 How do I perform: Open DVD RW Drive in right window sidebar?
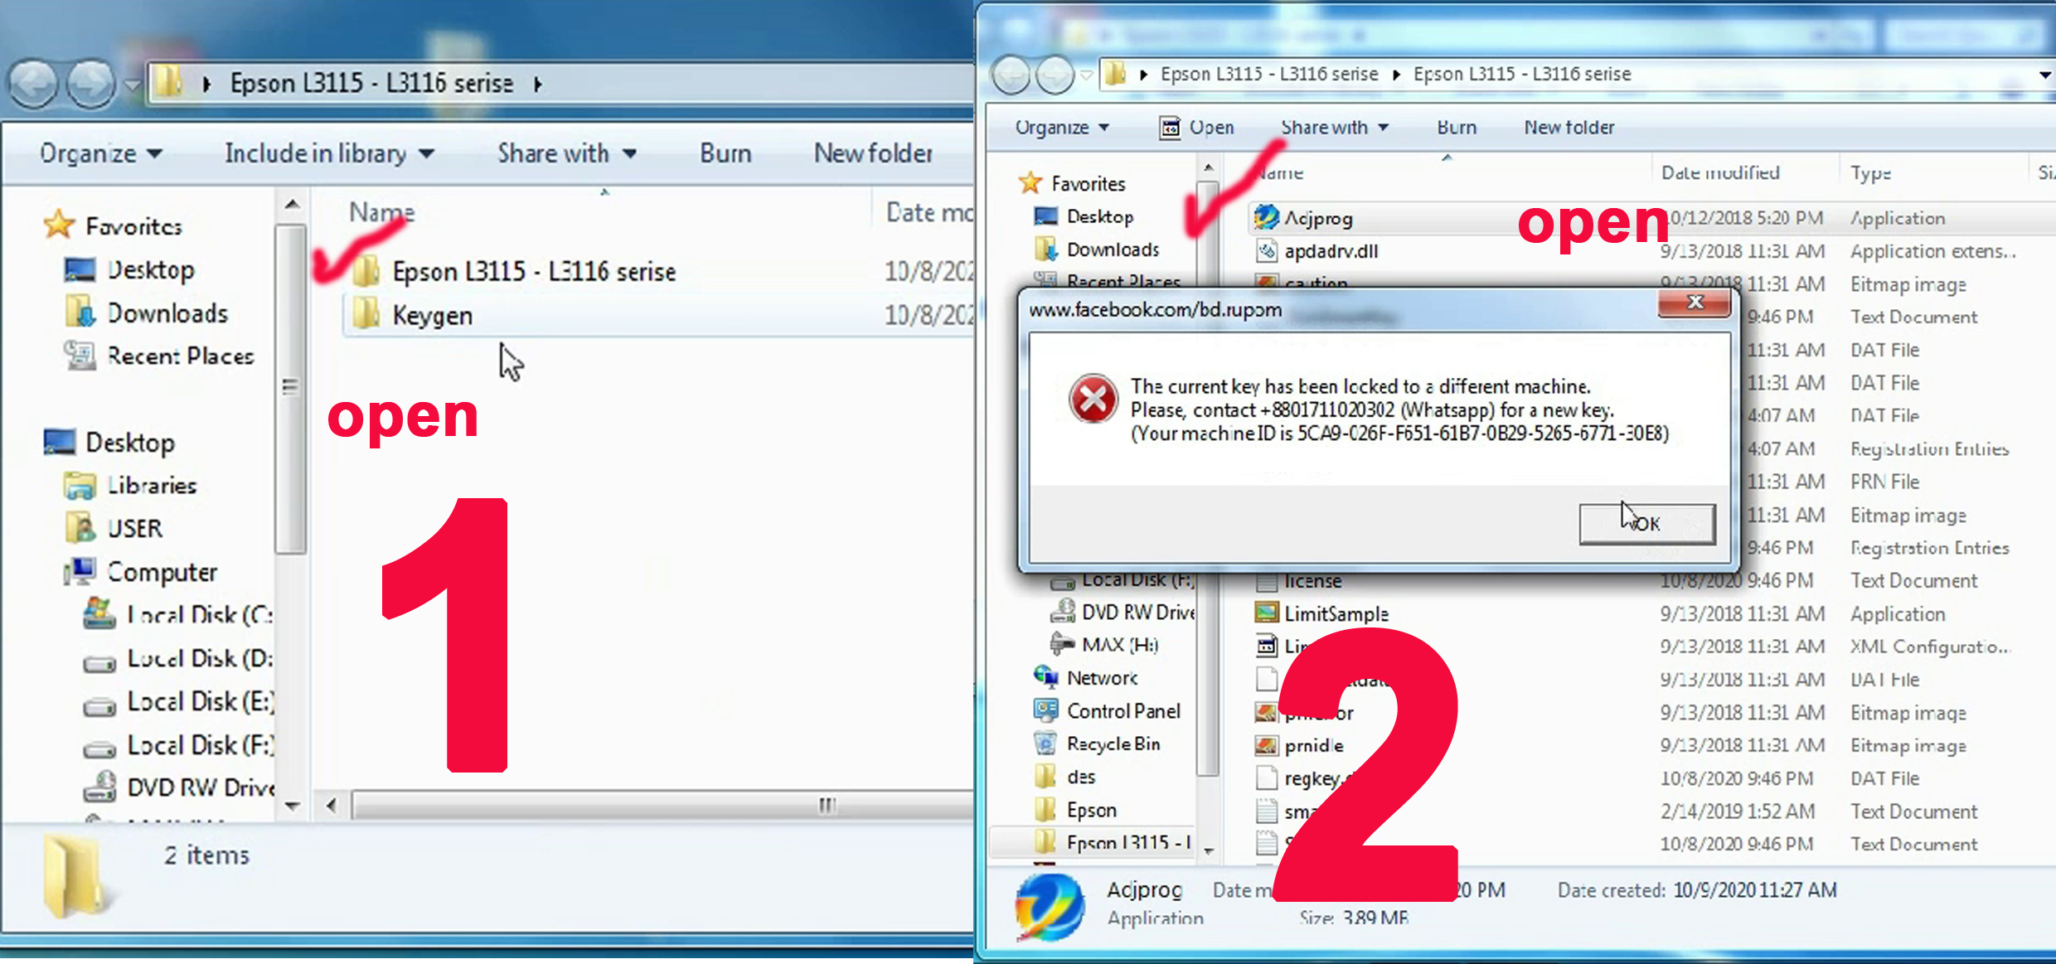click(x=1123, y=612)
